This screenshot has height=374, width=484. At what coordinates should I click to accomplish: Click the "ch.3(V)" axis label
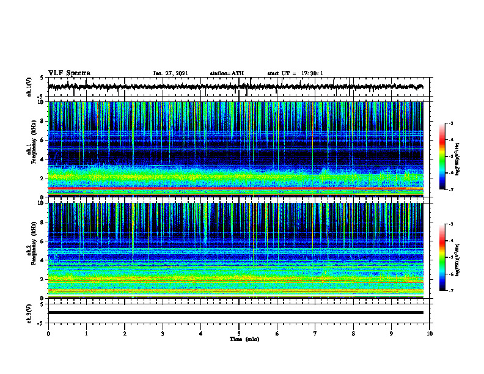pos(29,313)
